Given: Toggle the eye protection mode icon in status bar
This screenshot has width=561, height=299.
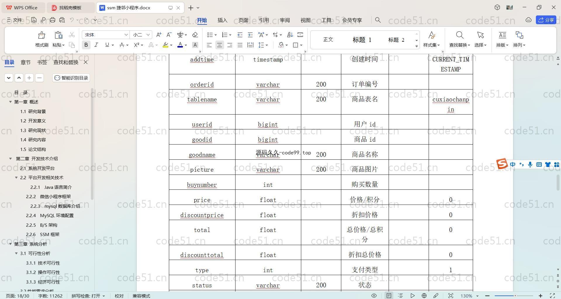Looking at the screenshot, I should tap(374, 296).
